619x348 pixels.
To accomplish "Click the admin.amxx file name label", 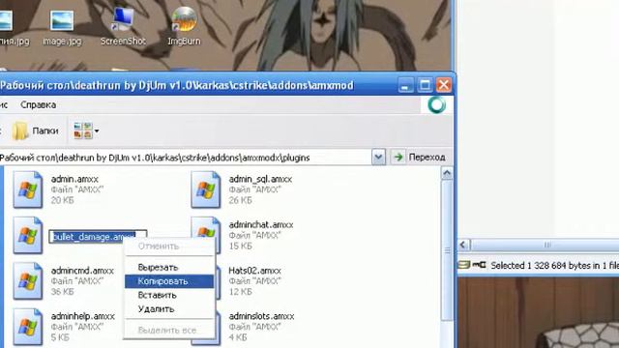I will [x=74, y=179].
